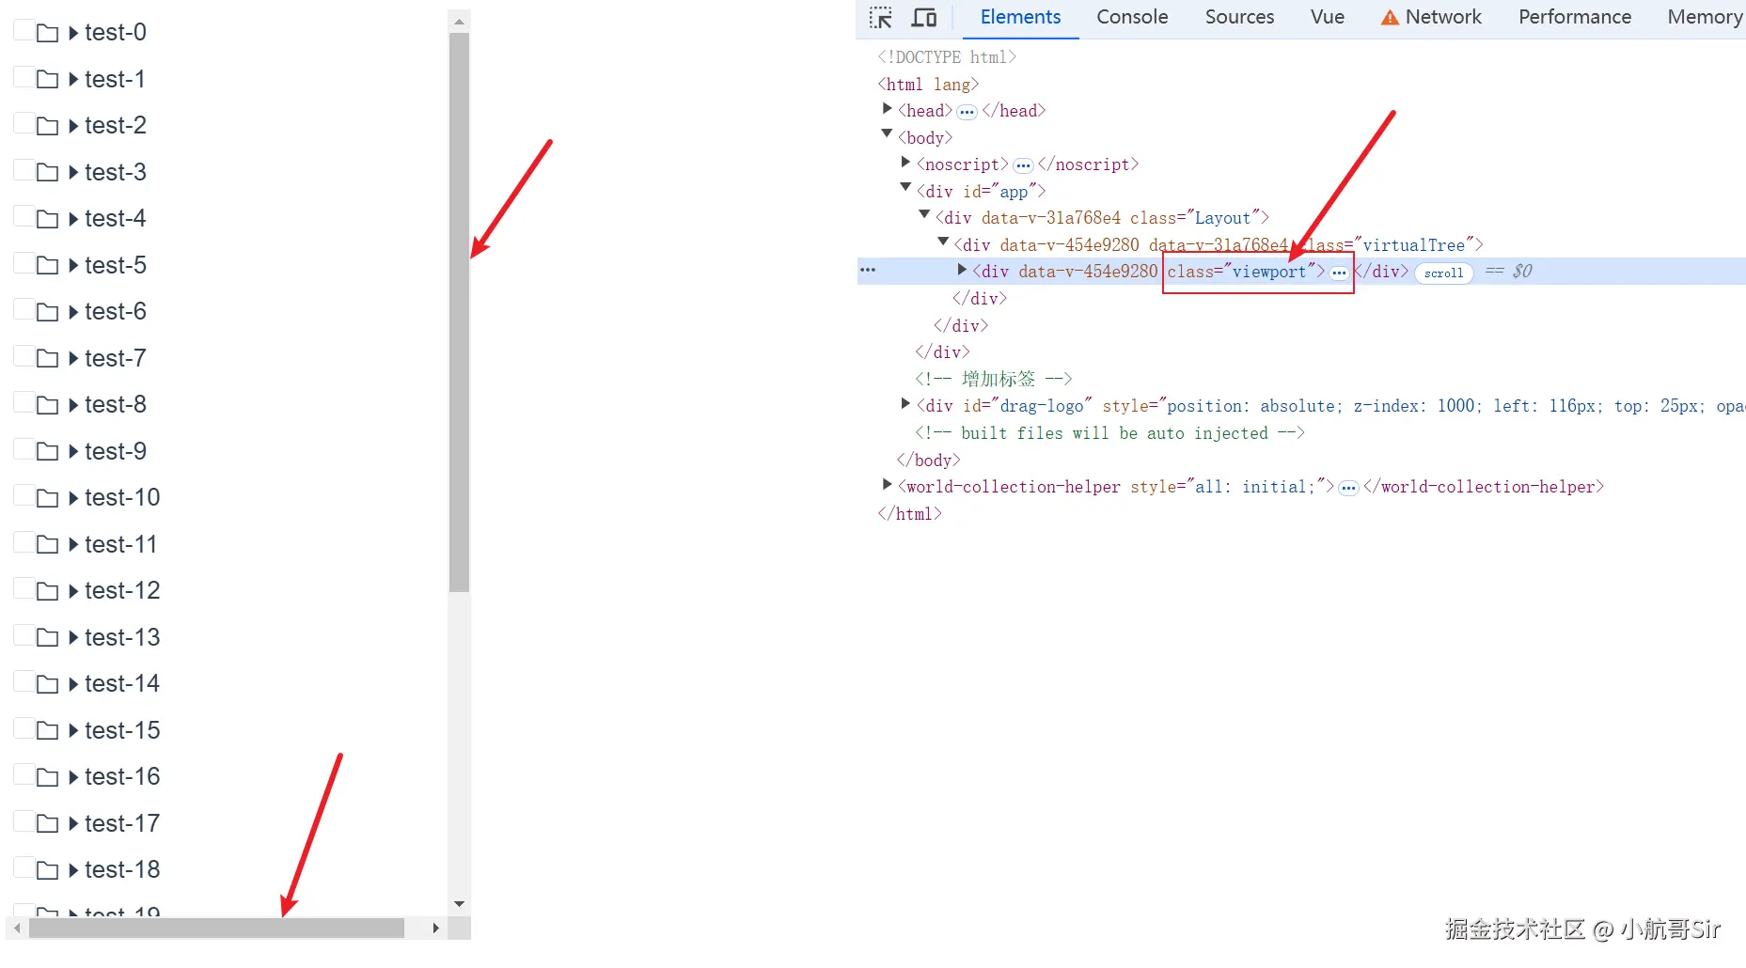The height and width of the screenshot is (968, 1746).
Task: Expand the noscript element node
Action: (905, 163)
